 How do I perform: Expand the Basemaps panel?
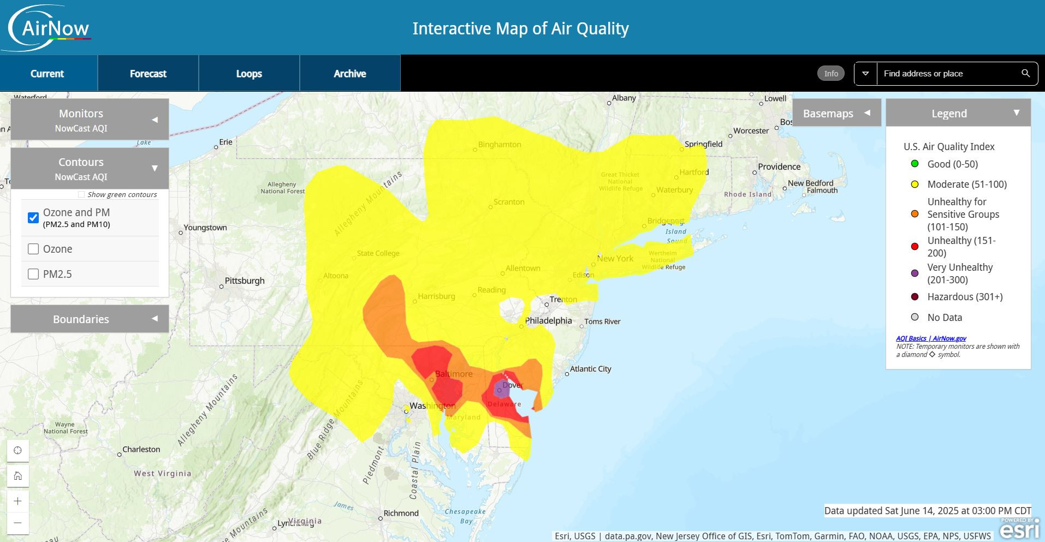836,113
